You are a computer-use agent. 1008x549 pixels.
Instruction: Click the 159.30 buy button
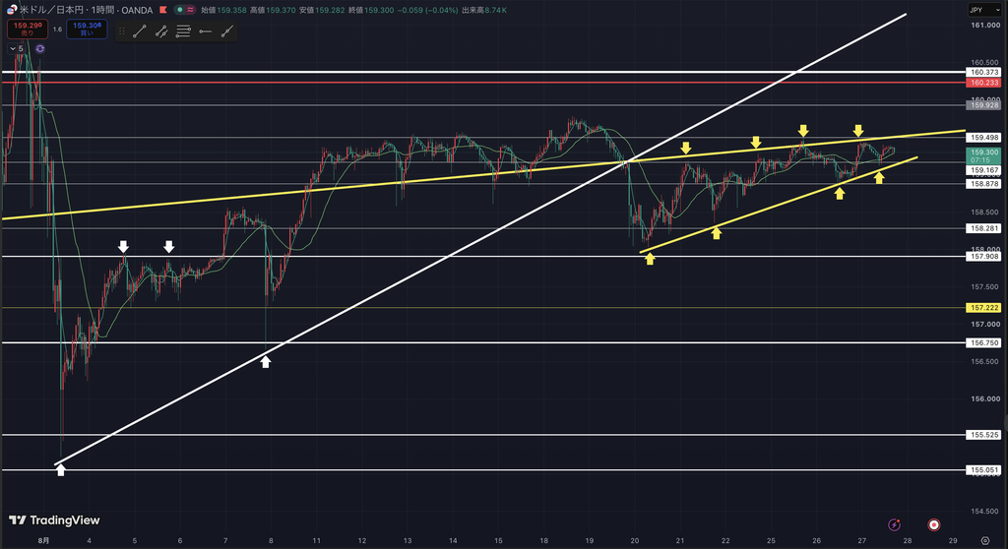pos(87,29)
